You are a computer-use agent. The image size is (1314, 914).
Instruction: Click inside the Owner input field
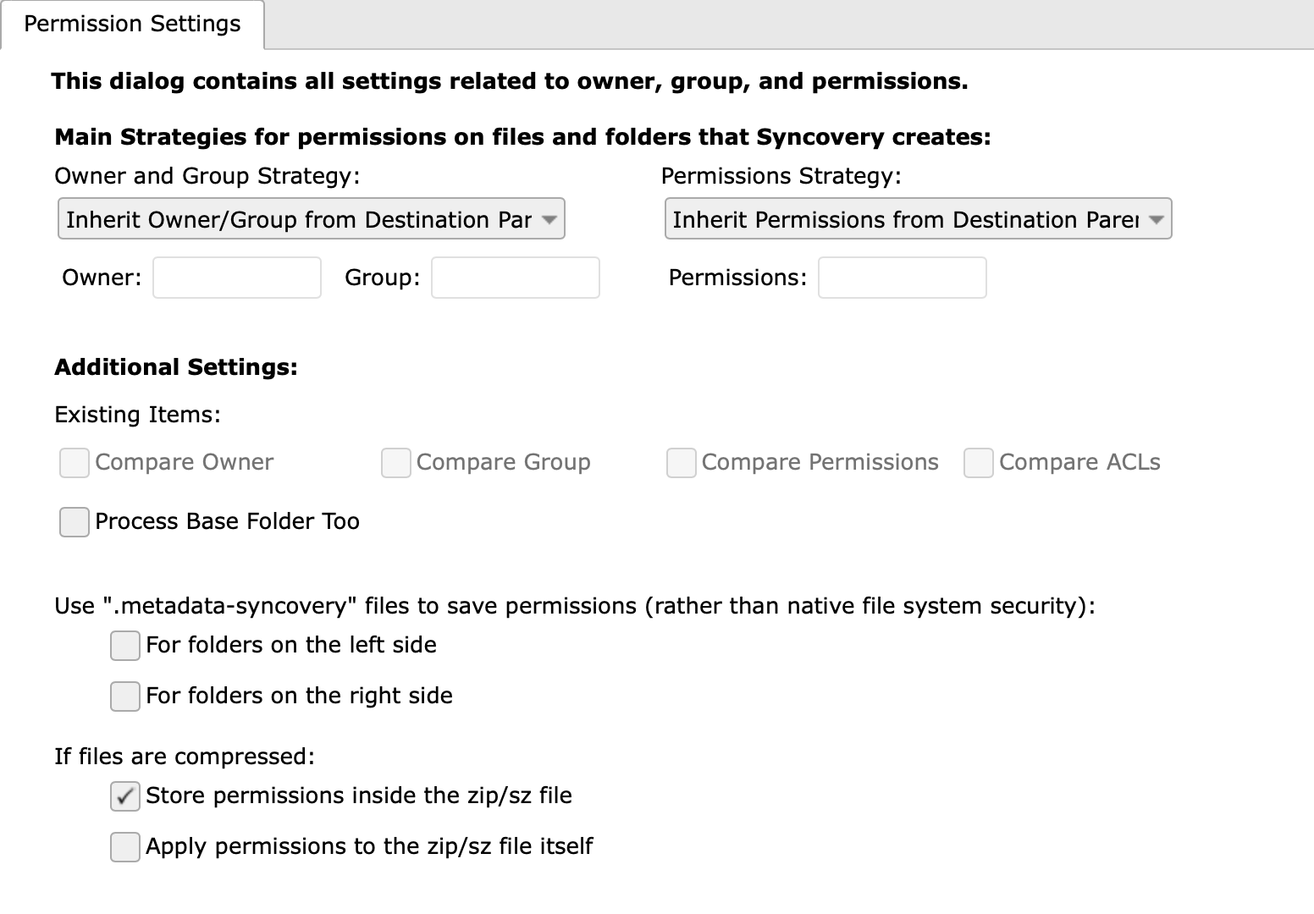(237, 278)
